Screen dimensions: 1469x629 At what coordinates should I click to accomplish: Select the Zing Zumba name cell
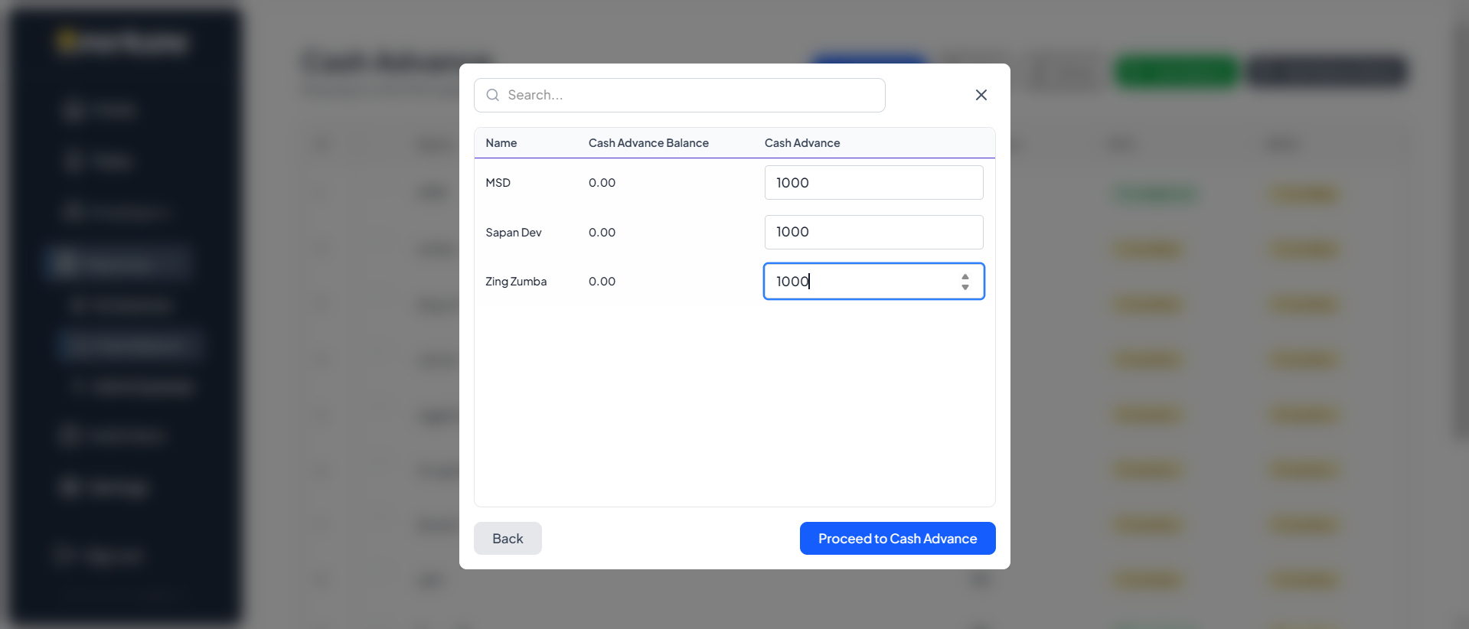tap(516, 282)
